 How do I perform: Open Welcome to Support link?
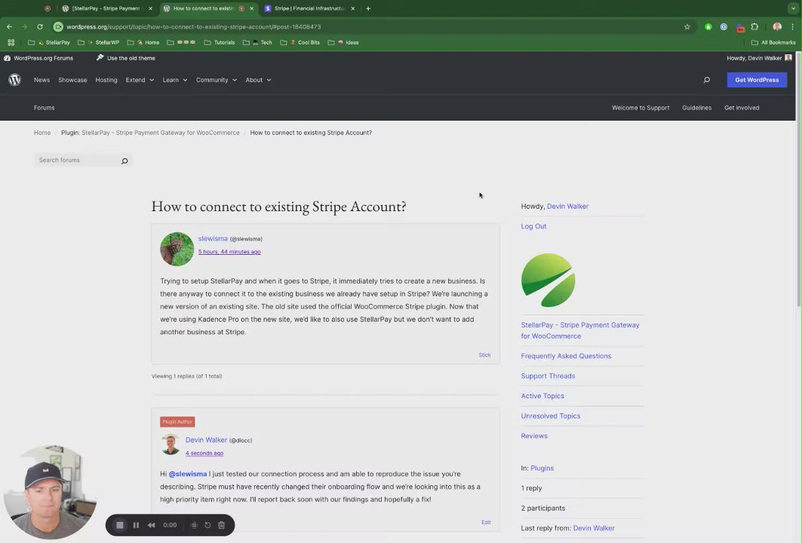click(641, 108)
